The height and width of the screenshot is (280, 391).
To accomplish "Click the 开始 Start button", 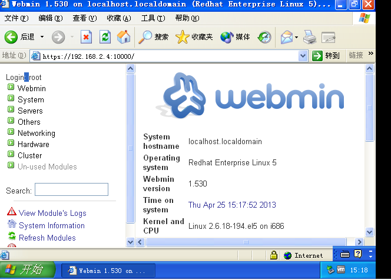I will pos(27,269).
